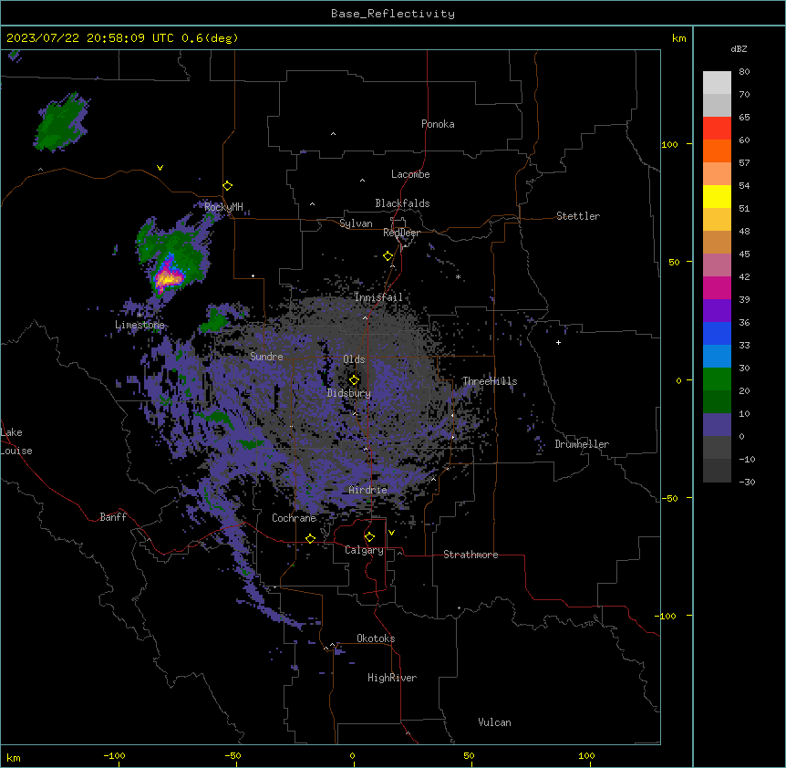786x768 pixels.
Task: Click the Innisfail city label
Action: point(378,297)
